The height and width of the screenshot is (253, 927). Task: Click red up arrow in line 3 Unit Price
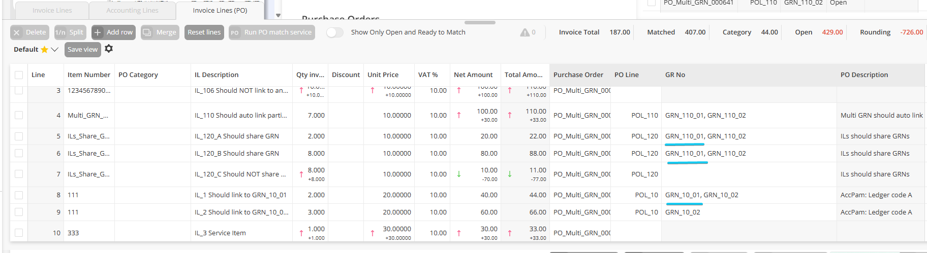(x=373, y=91)
